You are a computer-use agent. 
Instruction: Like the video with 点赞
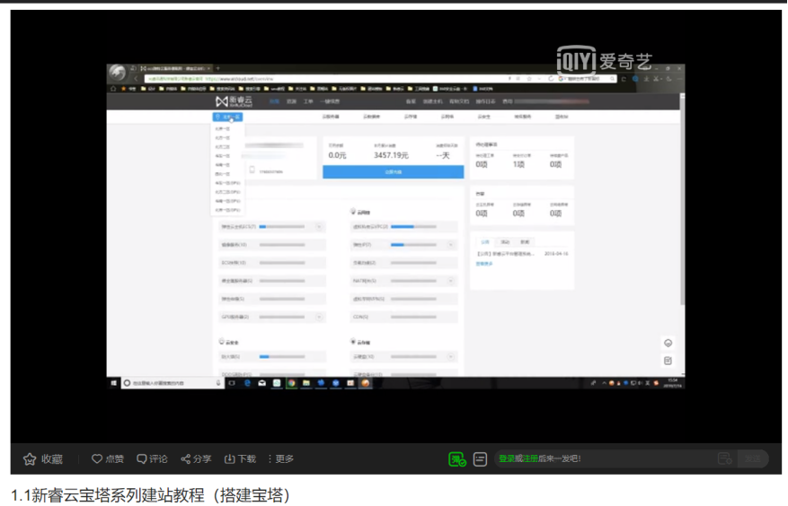point(108,458)
